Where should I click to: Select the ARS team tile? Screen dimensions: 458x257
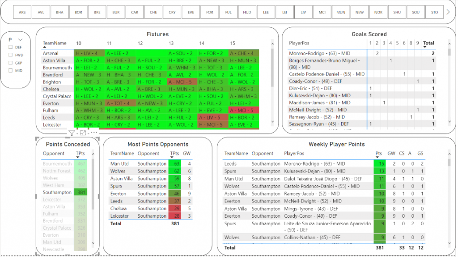[22, 13]
